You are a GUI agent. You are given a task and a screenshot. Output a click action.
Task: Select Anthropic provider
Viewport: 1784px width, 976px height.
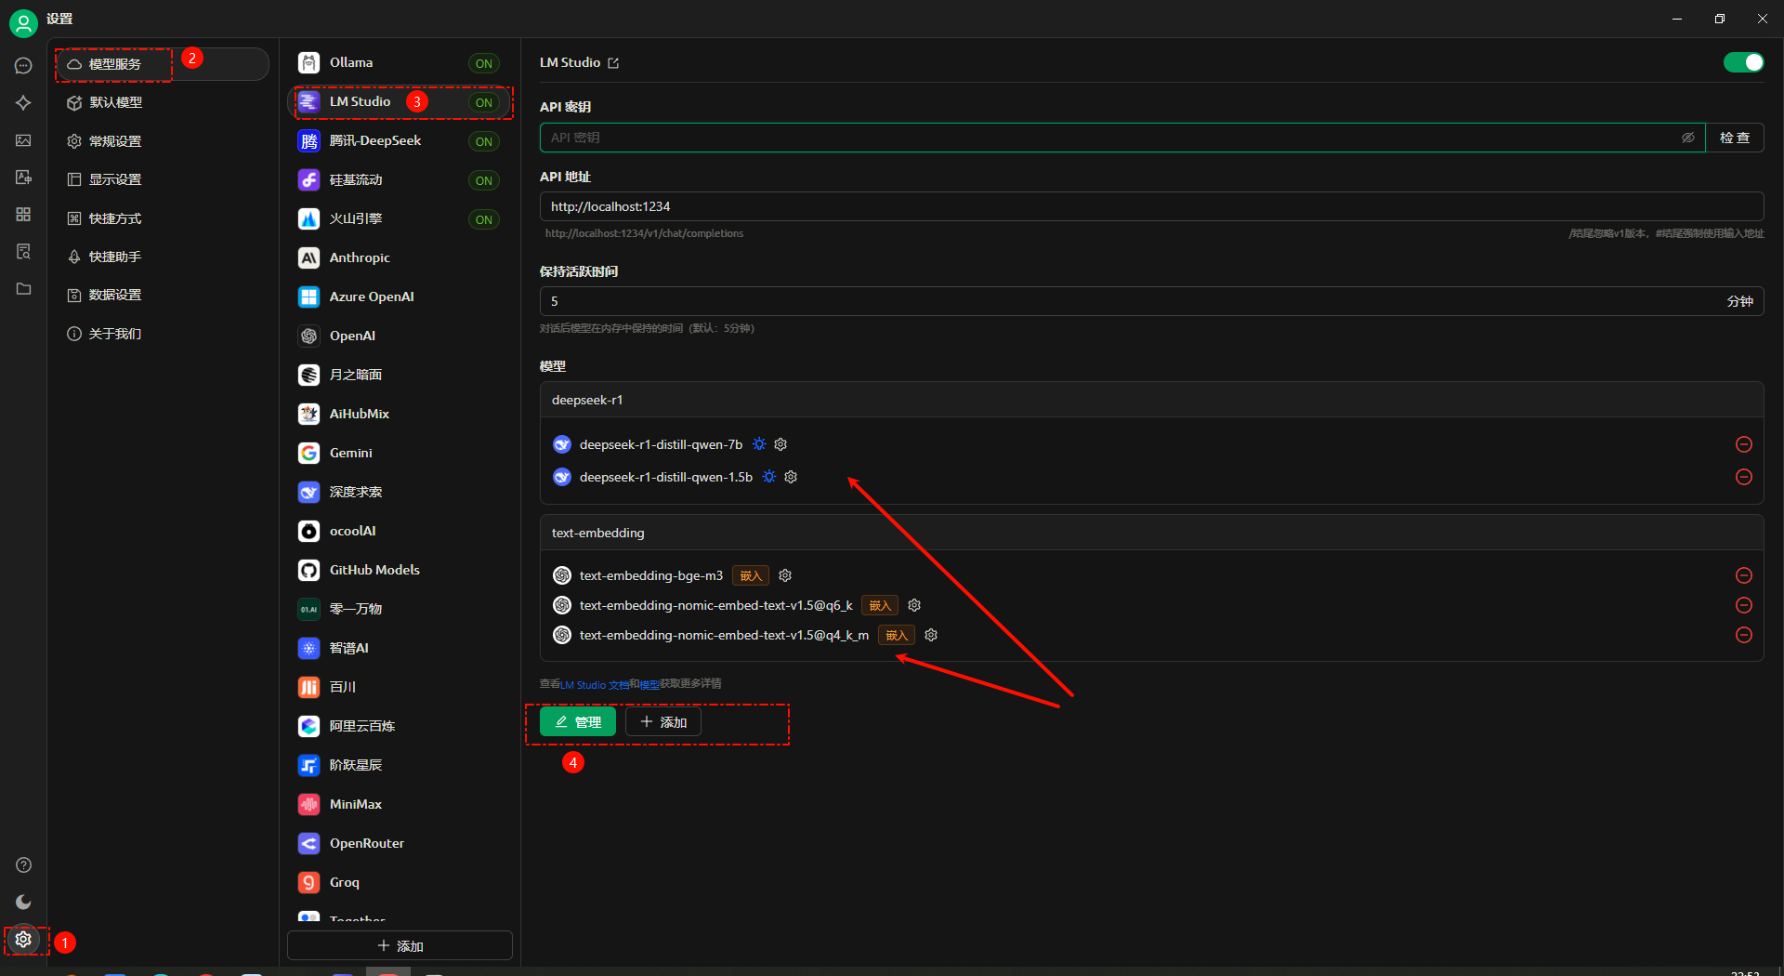[400, 257]
